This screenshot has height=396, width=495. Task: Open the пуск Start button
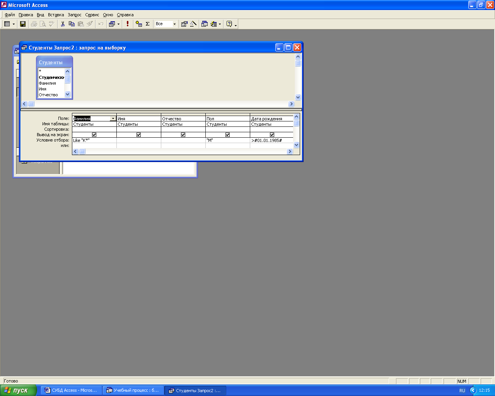[x=18, y=390]
